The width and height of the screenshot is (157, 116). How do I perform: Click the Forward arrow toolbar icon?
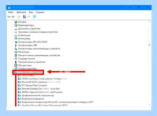pos(13,17)
